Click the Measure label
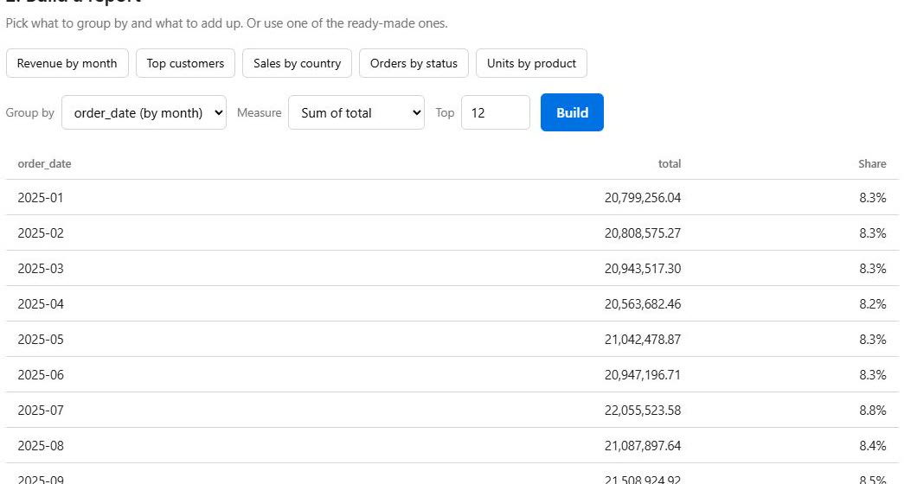Screen dimensions: 917x484 pyautogui.click(x=259, y=112)
